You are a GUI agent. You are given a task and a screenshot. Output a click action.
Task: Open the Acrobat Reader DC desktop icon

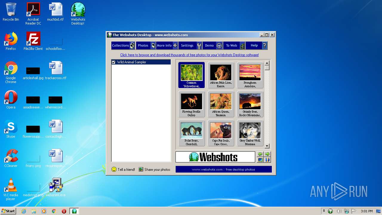point(33,14)
